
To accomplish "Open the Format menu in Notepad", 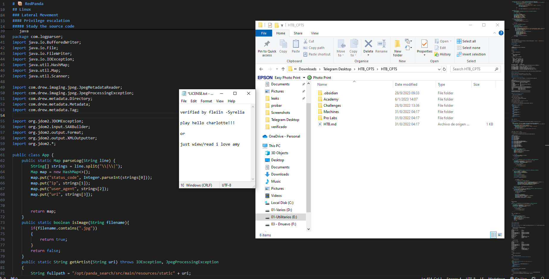I will [206, 101].
